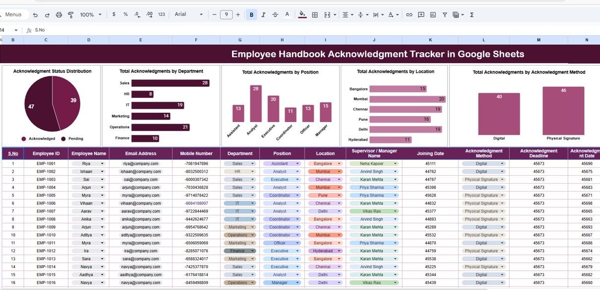Toggle strikethrough formatting
The image size is (600, 290).
click(275, 15)
